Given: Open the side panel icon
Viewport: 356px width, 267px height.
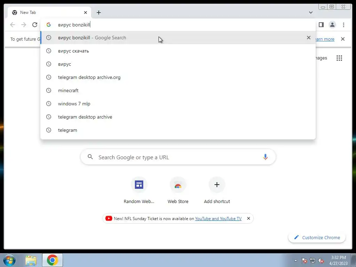Looking at the screenshot, I should coord(321,25).
